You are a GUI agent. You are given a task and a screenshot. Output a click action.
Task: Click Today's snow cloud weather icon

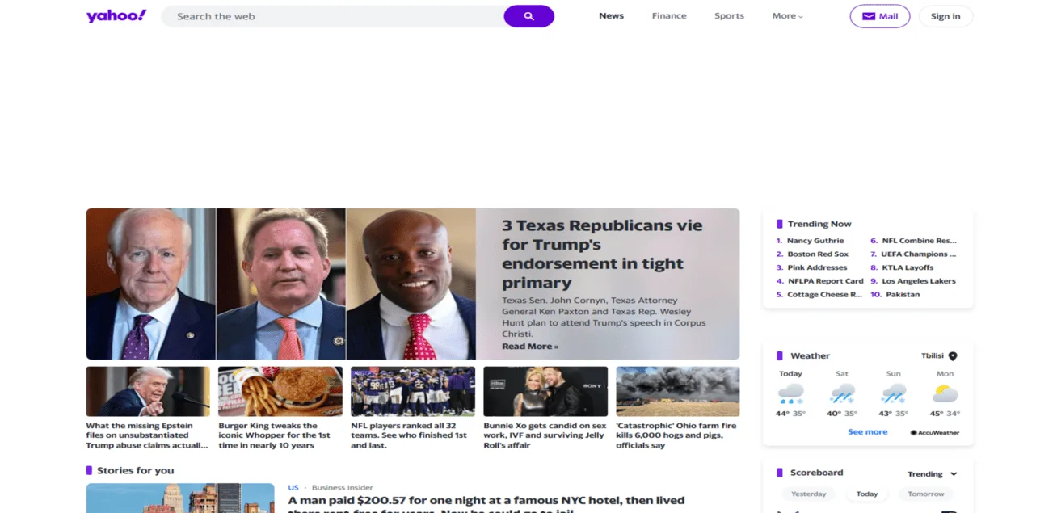[790, 394]
